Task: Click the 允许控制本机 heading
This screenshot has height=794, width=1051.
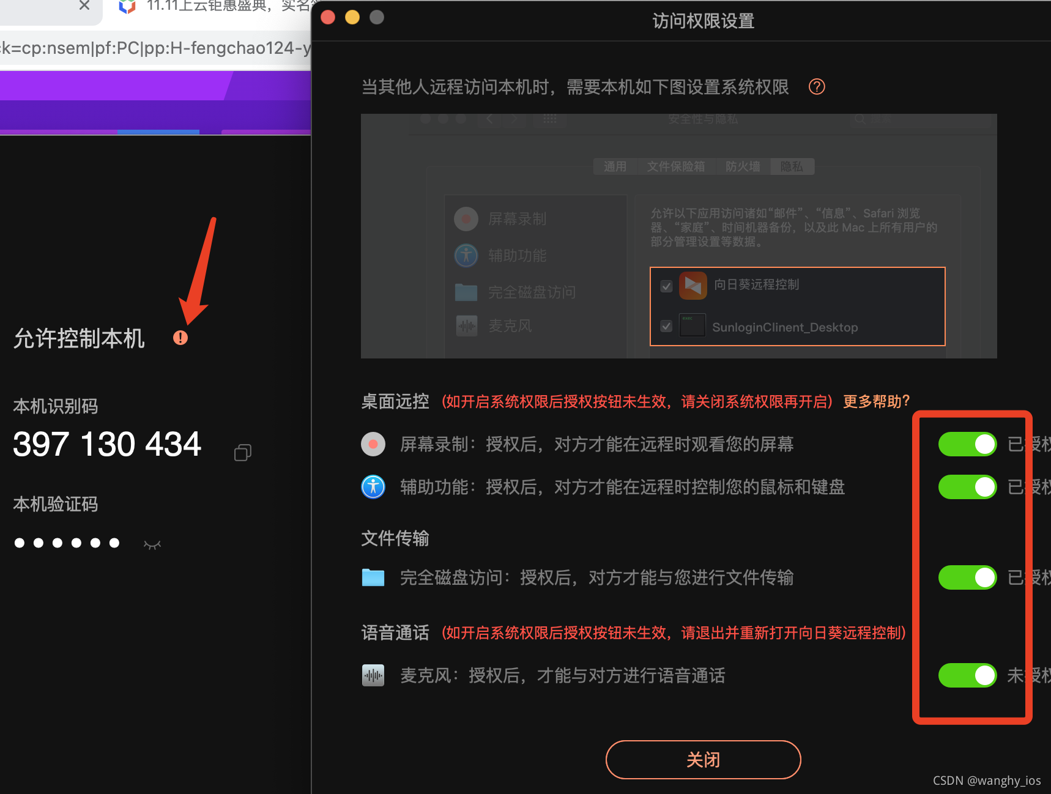Action: (x=79, y=338)
